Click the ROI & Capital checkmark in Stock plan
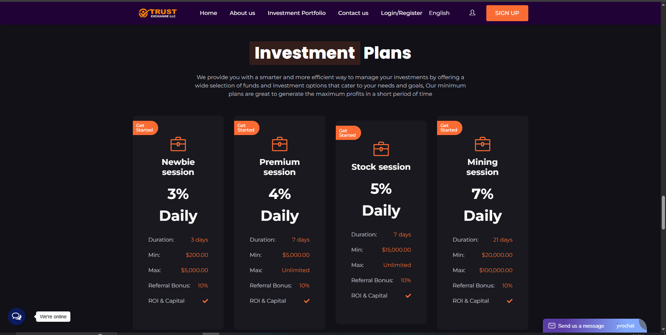666x335 pixels. [x=408, y=296]
